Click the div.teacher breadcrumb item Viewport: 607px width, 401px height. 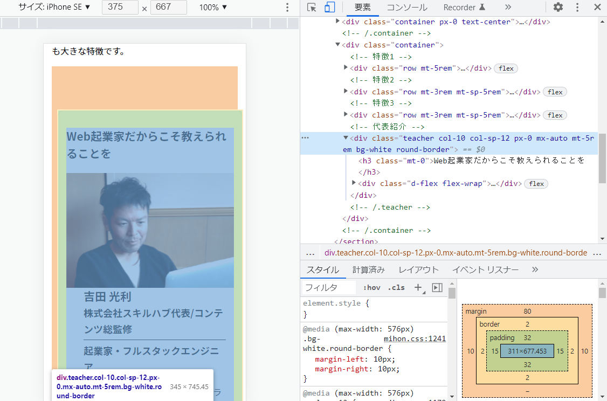[x=456, y=253]
